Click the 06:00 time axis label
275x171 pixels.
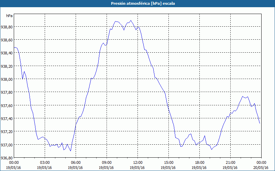point(76,163)
